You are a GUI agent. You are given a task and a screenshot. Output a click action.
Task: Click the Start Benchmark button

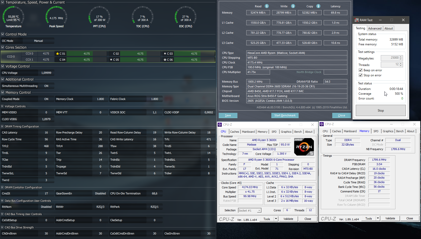click(285, 115)
